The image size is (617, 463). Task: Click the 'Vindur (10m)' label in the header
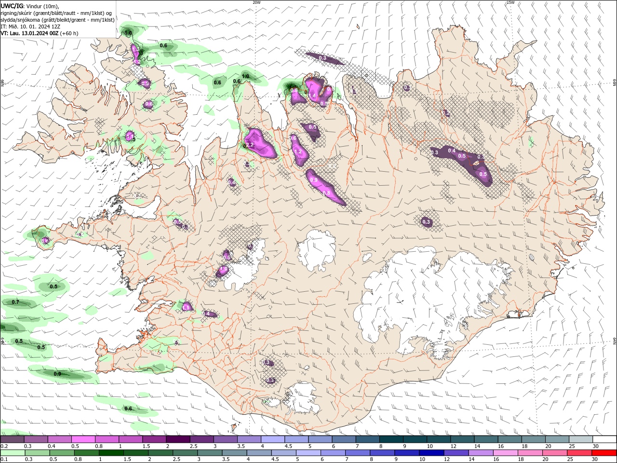click(42, 6)
